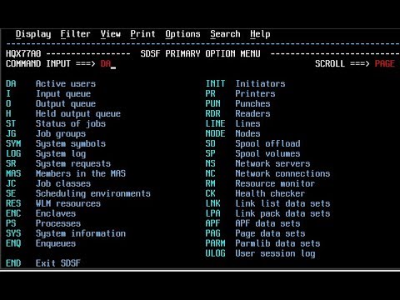Screen dimensions: 400x300
Task: Select the SYM System symbols option
Action: (x=56, y=143)
